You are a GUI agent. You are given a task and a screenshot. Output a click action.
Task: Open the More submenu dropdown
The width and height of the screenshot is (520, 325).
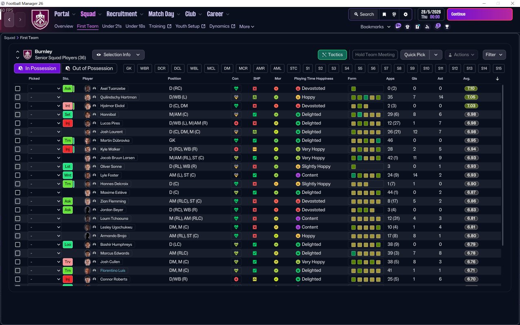pyautogui.click(x=247, y=26)
